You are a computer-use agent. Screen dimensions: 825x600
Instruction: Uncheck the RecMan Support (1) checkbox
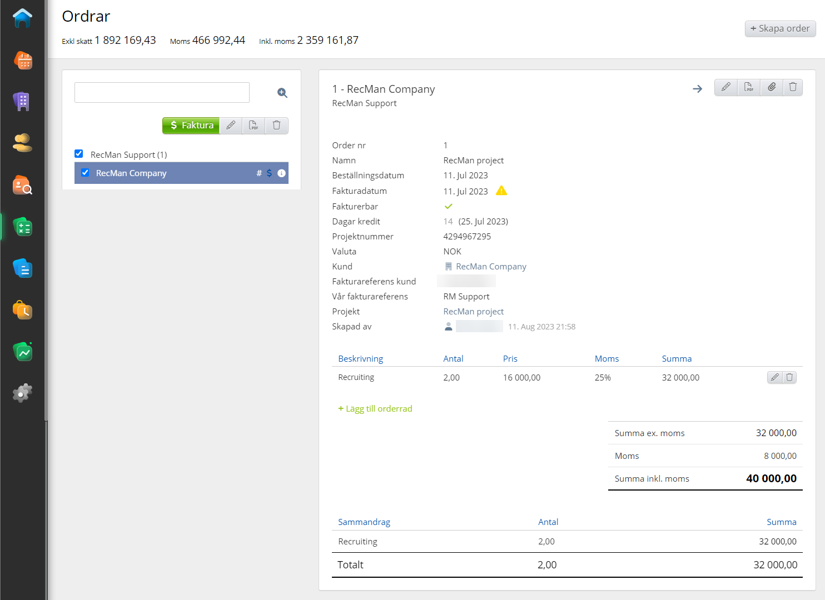pyautogui.click(x=79, y=154)
